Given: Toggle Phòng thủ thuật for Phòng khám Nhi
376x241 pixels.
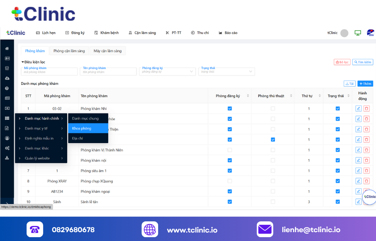Looking at the screenshot, I should pyautogui.click(x=273, y=109).
